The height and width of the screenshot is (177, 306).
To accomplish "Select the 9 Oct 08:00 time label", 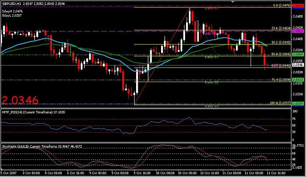I will click(x=119, y=173).
